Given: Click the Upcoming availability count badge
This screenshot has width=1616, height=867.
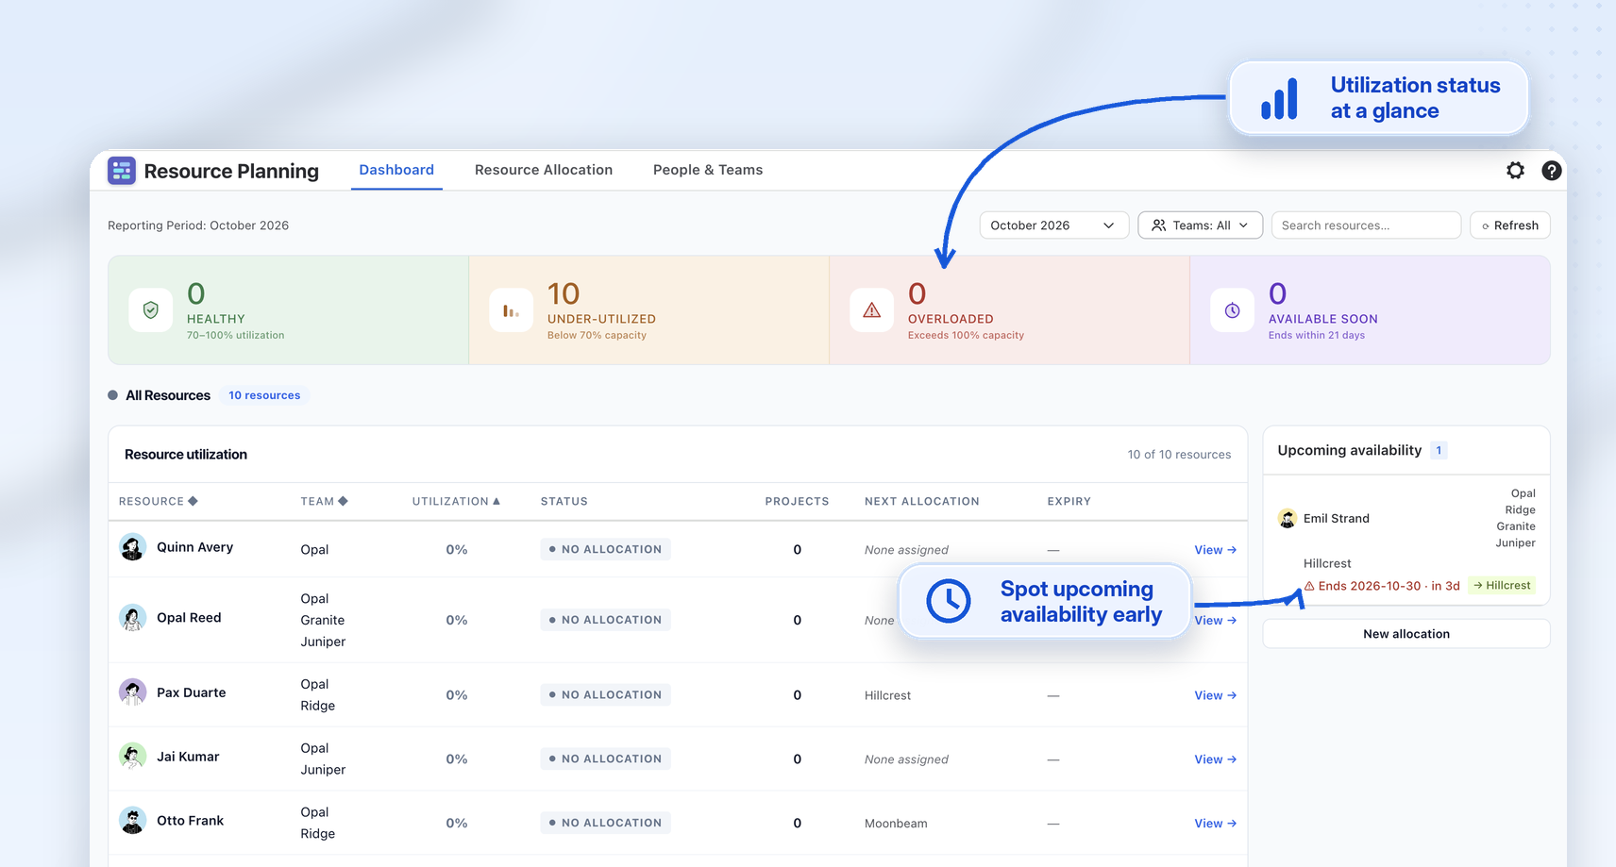Looking at the screenshot, I should pos(1439,451).
